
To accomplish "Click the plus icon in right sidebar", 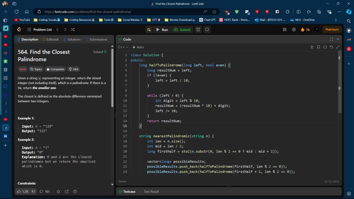I will pos(349,64).
